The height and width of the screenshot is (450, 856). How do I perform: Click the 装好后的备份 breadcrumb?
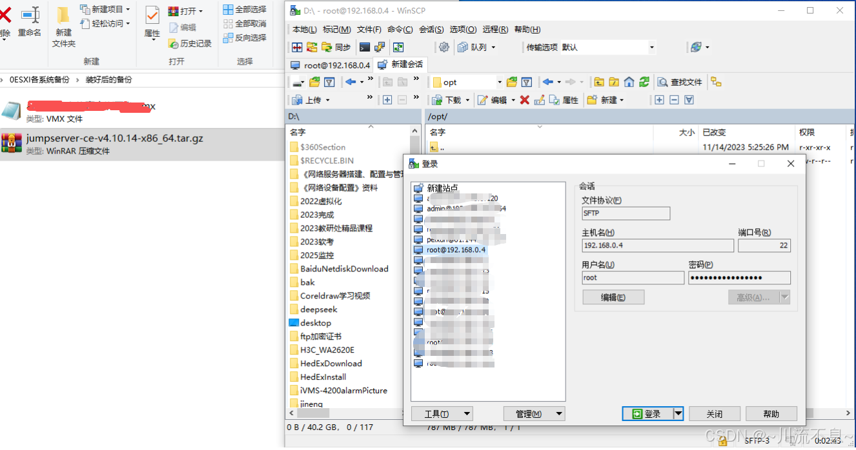pyautogui.click(x=108, y=80)
